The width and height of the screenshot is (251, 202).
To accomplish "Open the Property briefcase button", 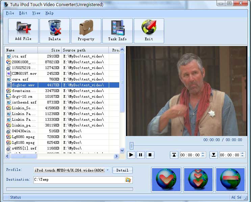I will tap(86, 30).
